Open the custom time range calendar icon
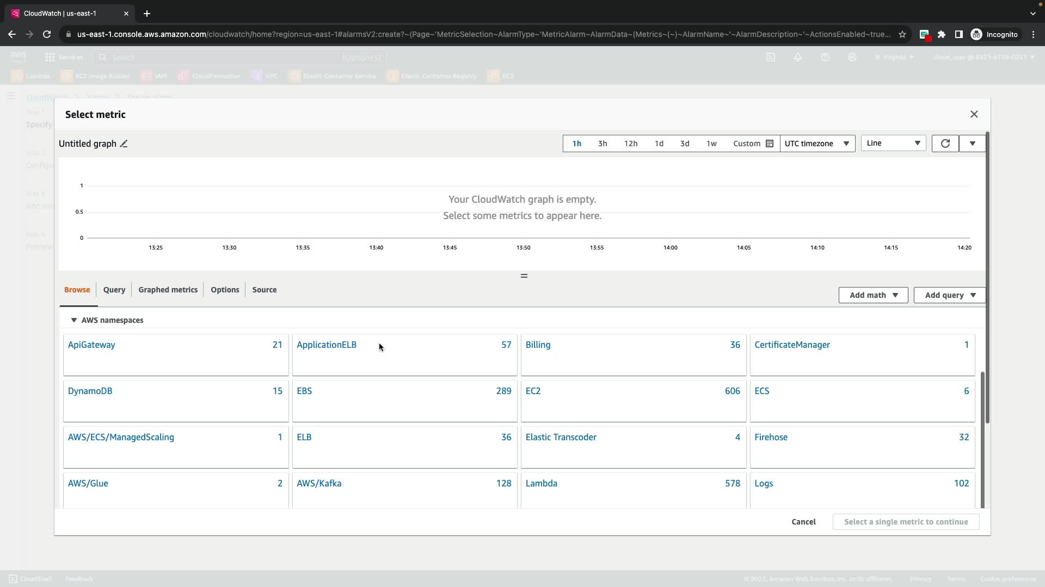 click(770, 143)
